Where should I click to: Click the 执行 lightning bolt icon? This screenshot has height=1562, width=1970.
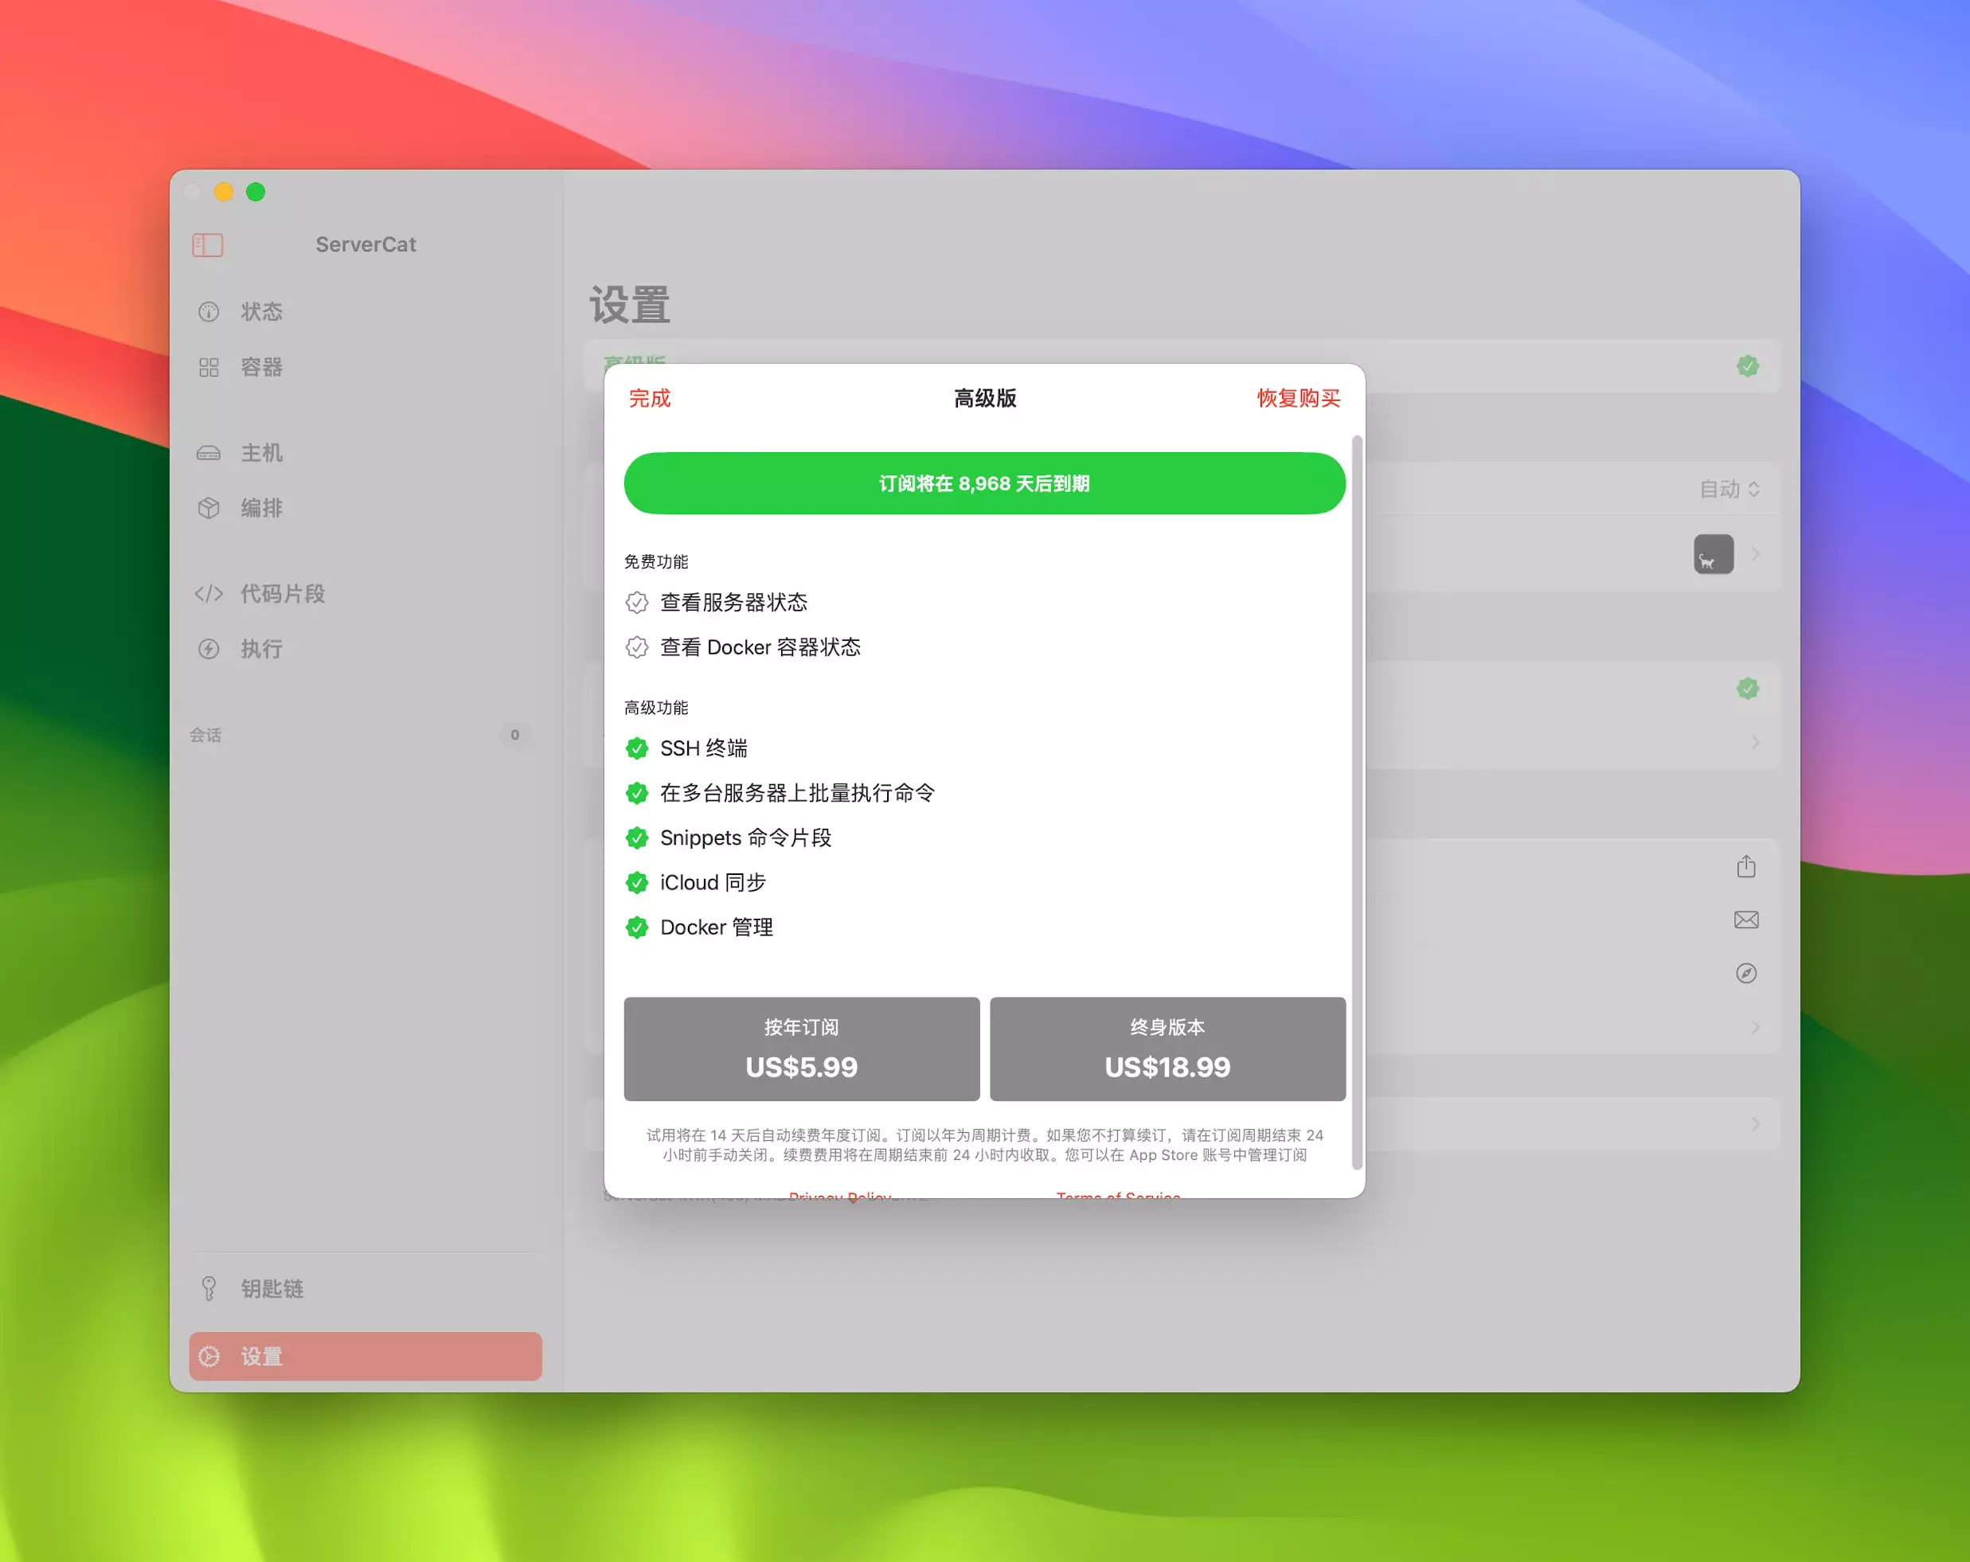click(x=209, y=649)
